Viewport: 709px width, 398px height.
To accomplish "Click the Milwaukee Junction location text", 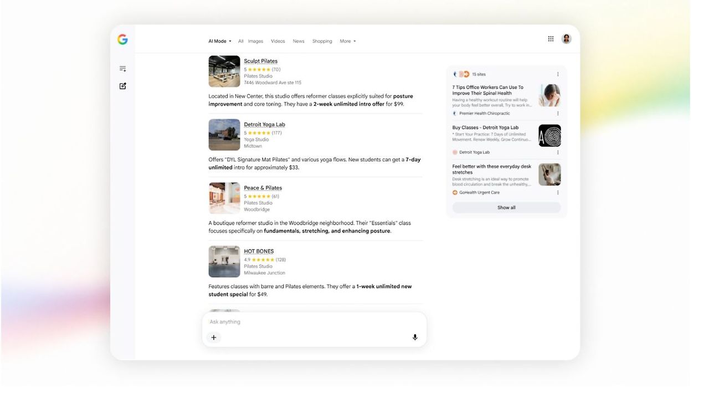I will (264, 273).
